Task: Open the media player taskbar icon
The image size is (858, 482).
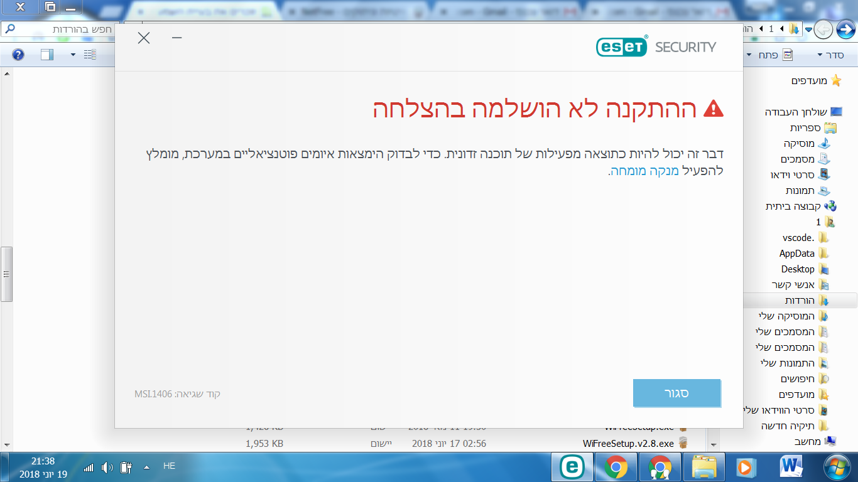Action: coord(745,466)
